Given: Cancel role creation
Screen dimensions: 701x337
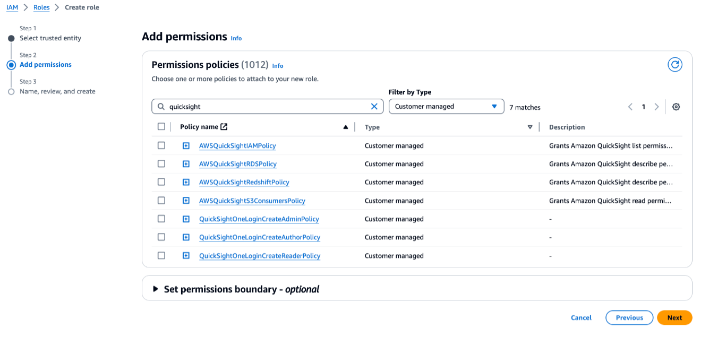Looking at the screenshot, I should tap(581, 318).
